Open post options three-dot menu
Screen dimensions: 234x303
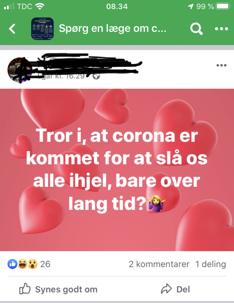[221, 65]
